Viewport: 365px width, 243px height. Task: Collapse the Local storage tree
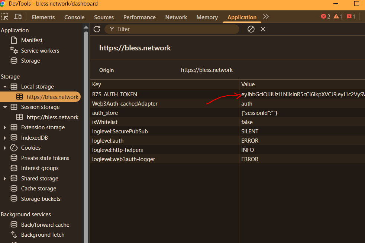point(5,87)
